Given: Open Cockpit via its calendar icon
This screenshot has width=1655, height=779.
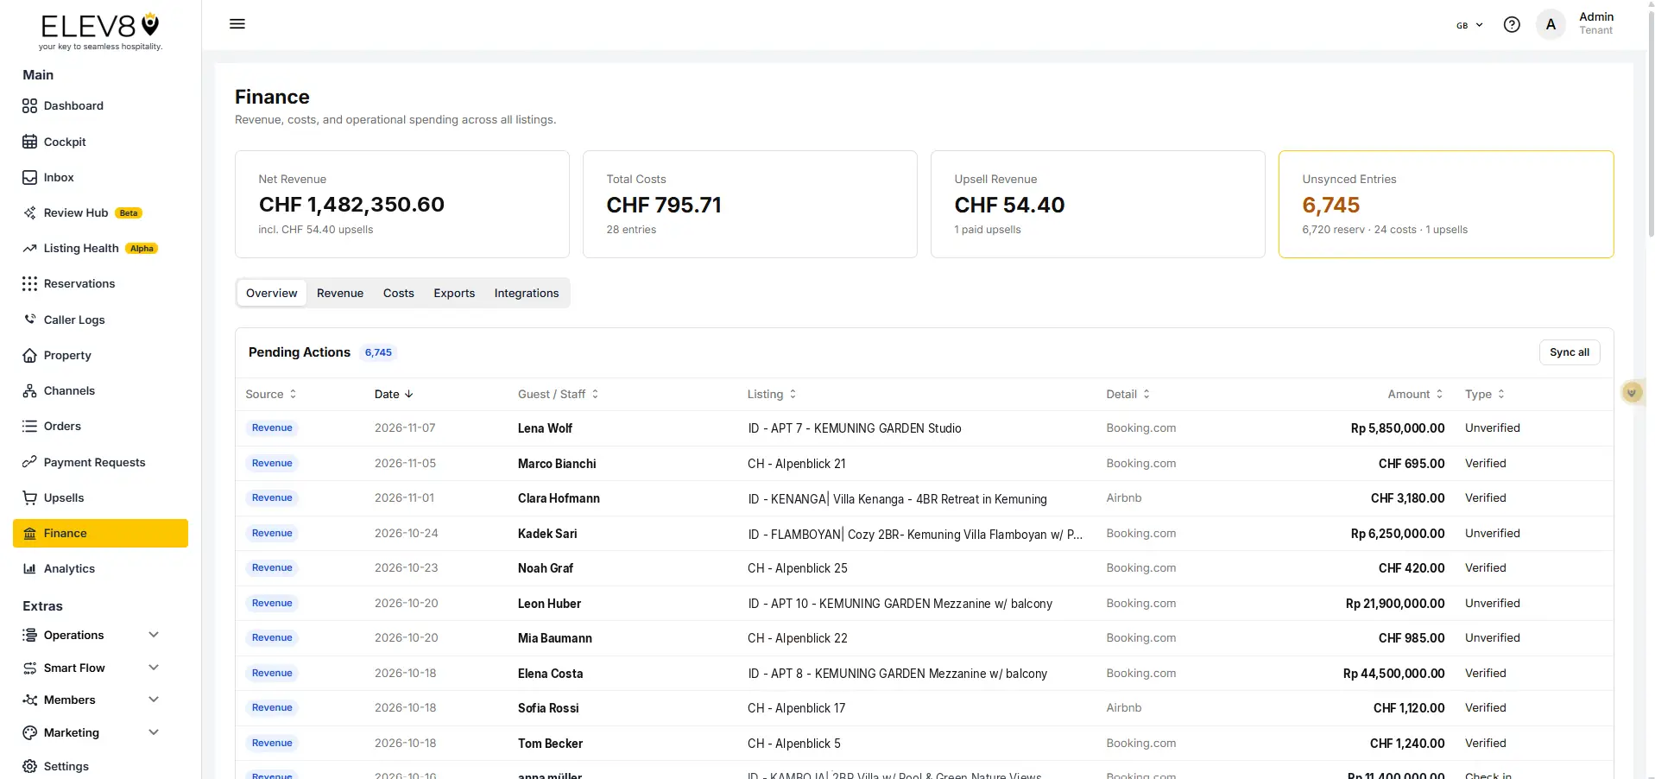Looking at the screenshot, I should [29, 142].
